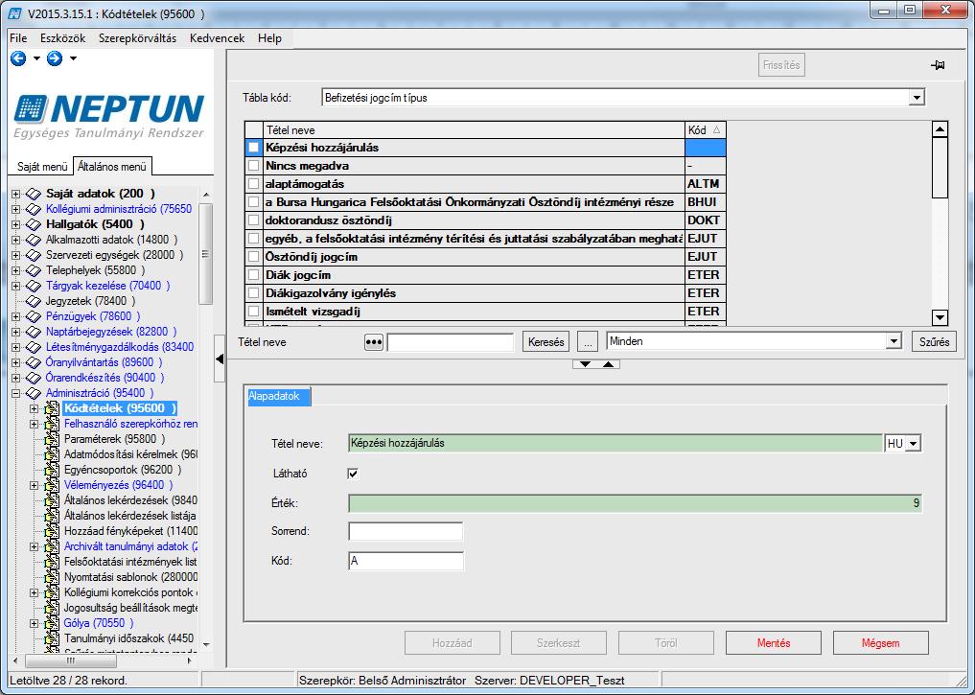Image resolution: width=975 pixels, height=695 pixels.
Task: Click the icon of Gólya node
Action: [52, 623]
